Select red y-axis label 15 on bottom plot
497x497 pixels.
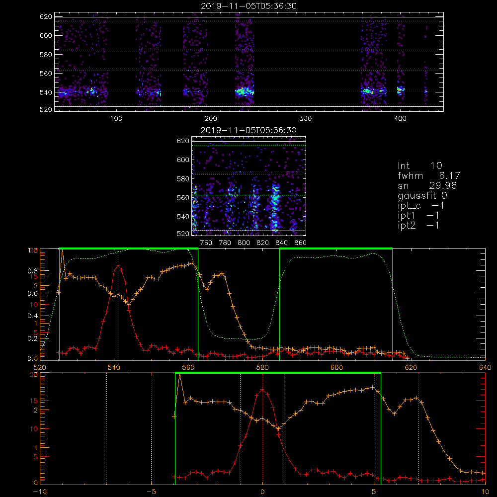33,400
